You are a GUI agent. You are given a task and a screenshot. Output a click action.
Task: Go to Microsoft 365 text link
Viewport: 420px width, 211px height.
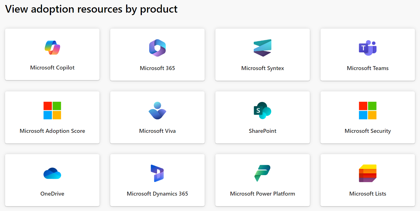click(157, 68)
